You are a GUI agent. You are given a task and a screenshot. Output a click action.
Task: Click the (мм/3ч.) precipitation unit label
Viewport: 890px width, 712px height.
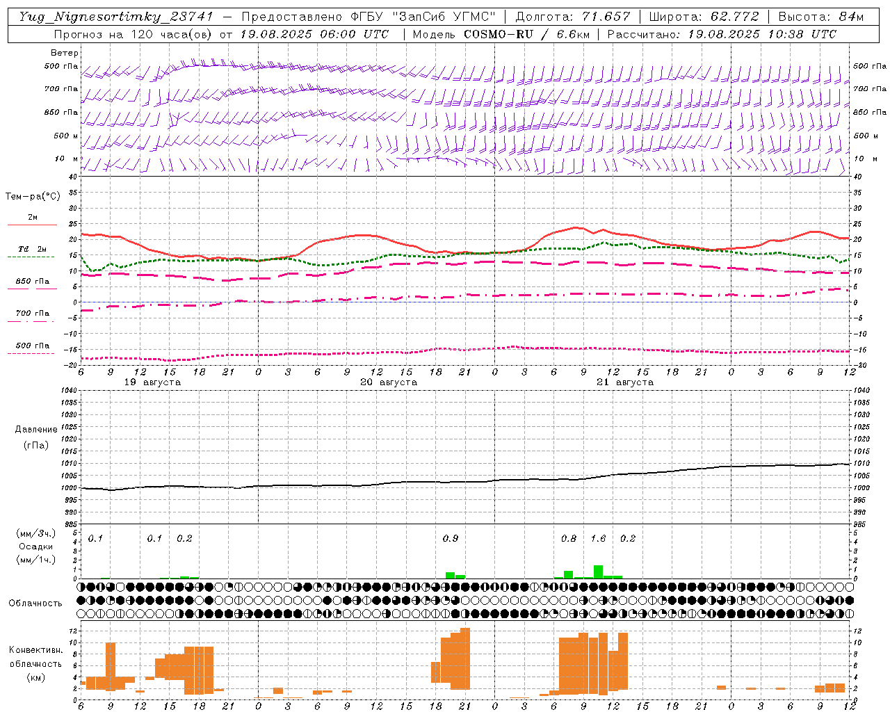tap(35, 534)
